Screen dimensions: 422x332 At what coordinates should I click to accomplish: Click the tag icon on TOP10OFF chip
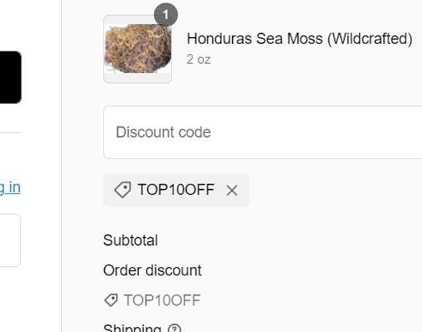122,190
